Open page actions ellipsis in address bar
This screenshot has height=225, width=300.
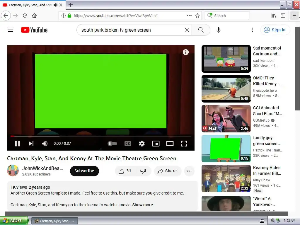click(x=189, y=16)
